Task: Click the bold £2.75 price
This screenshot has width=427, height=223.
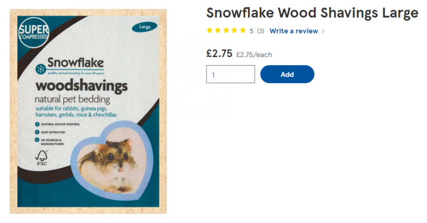Action: (219, 53)
